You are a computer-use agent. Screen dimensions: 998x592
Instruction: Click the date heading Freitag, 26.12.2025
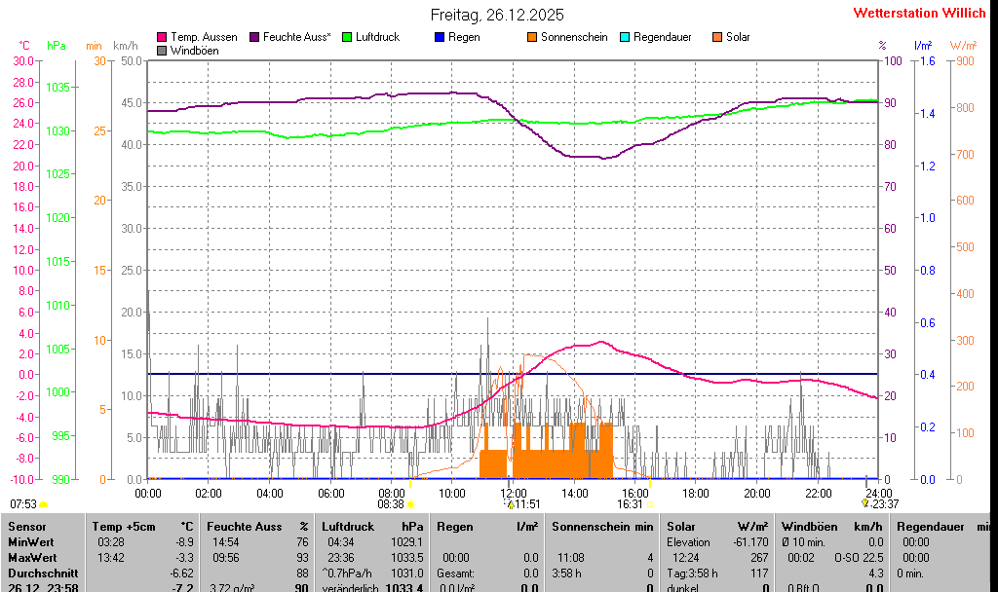pos(497,15)
